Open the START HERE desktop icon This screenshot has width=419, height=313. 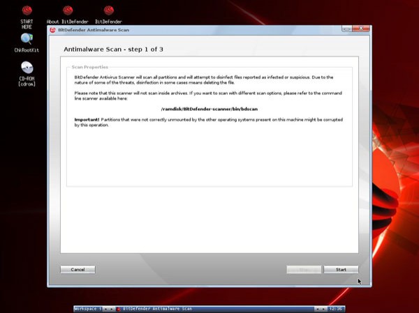coord(27,17)
